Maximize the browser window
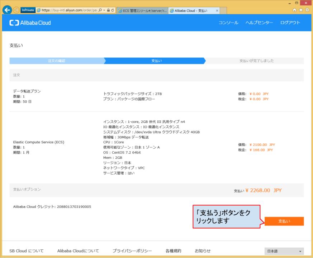 (x=297, y=3)
